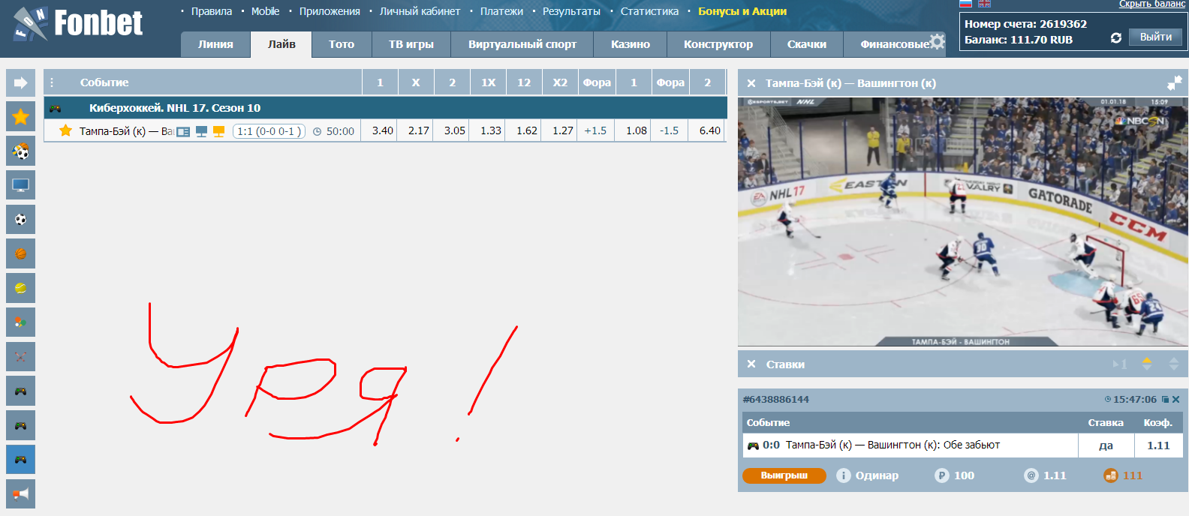The image size is (1189, 516).
Task: Click the scoreboard icon in Тампа-Бэй row
Action: [183, 131]
